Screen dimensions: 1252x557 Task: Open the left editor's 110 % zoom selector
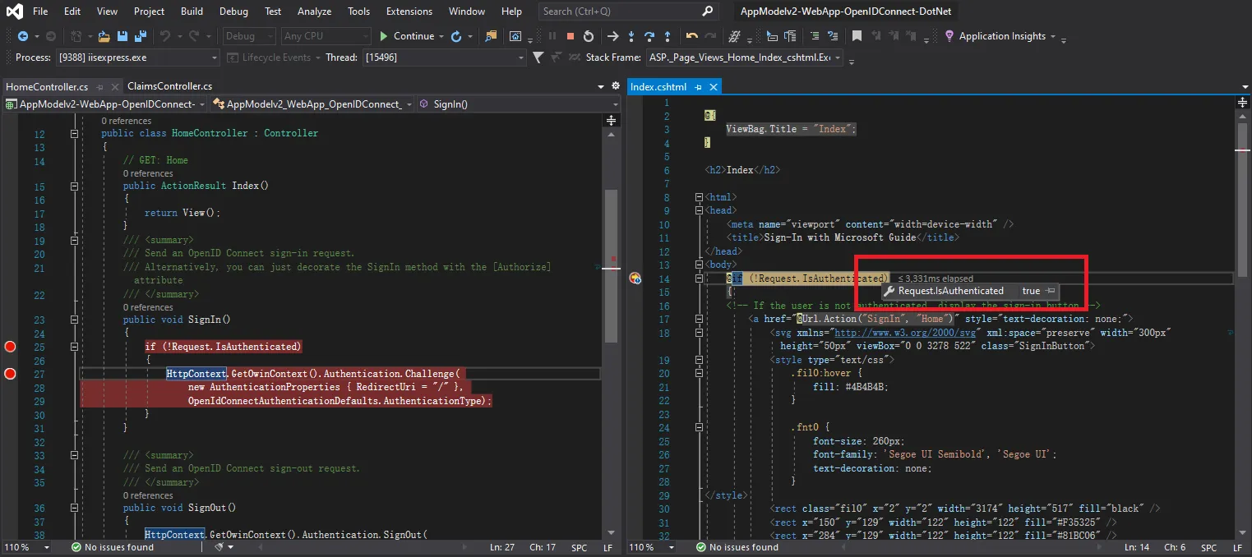pyautogui.click(x=46, y=547)
